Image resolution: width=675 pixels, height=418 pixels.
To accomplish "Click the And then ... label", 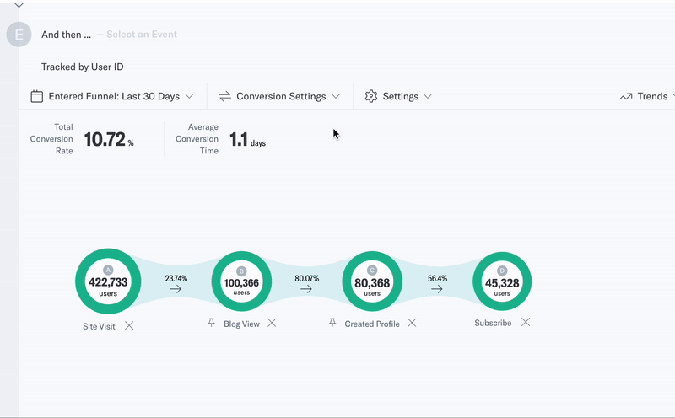I will [x=67, y=35].
